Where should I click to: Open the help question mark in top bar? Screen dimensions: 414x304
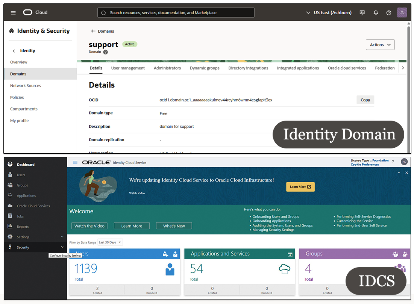(x=389, y=13)
